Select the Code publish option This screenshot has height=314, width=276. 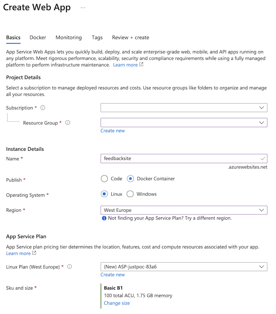point(104,179)
